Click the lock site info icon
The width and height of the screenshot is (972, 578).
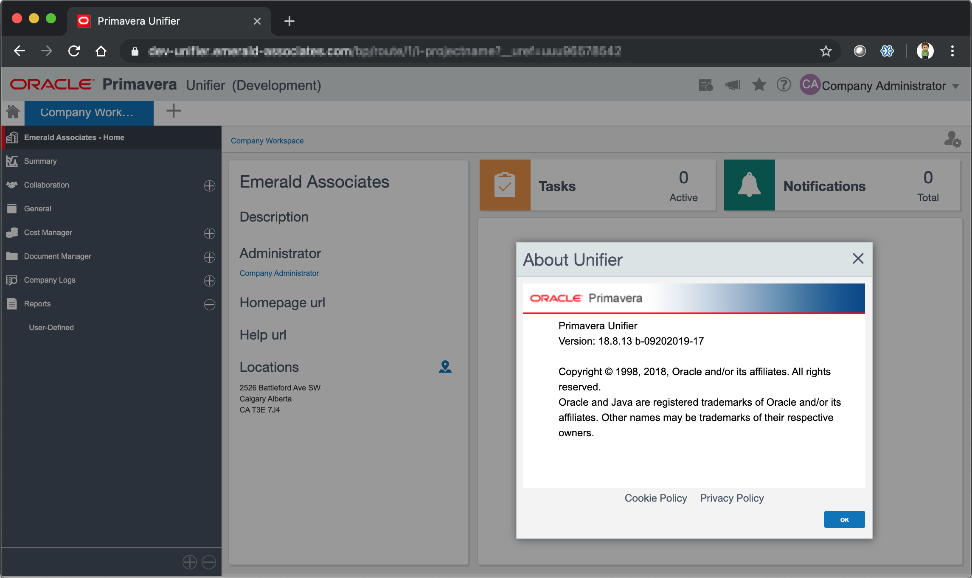coord(135,51)
